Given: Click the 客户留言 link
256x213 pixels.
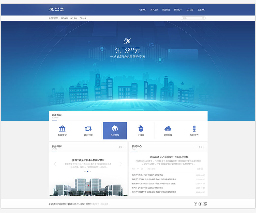Looking at the screenshot, I should pyautogui.click(x=73, y=18).
